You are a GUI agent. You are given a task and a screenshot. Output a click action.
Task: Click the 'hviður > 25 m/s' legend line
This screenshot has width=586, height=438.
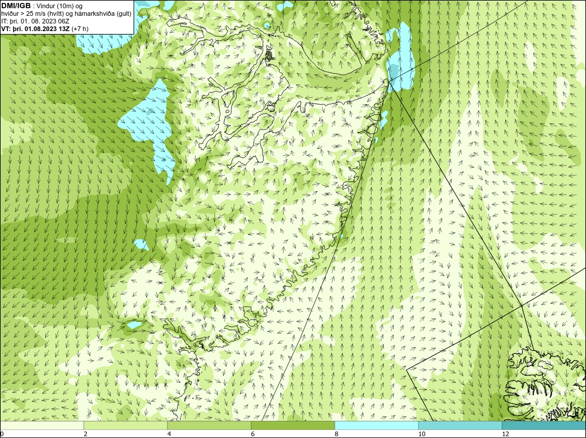click(x=66, y=13)
